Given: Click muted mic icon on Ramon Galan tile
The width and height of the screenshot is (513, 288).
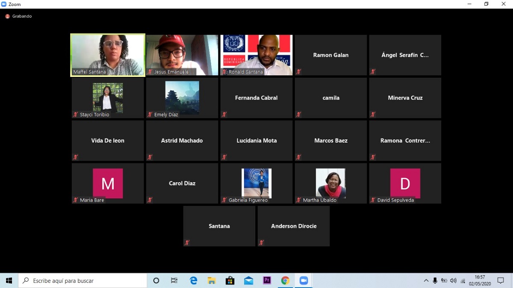Looking at the screenshot, I should [x=299, y=72].
